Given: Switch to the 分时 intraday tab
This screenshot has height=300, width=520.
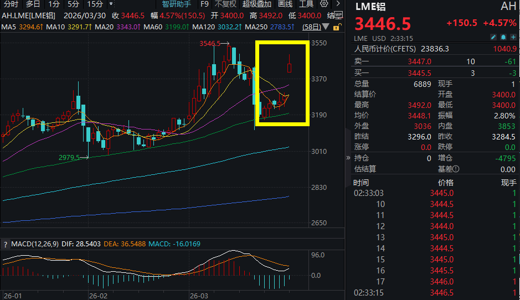Looking at the screenshot, I should pyautogui.click(x=11, y=4).
